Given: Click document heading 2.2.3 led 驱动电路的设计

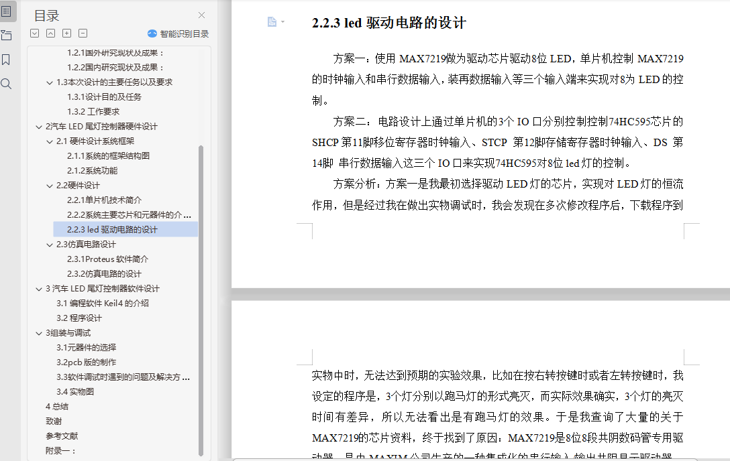Looking at the screenshot, I should (x=388, y=23).
